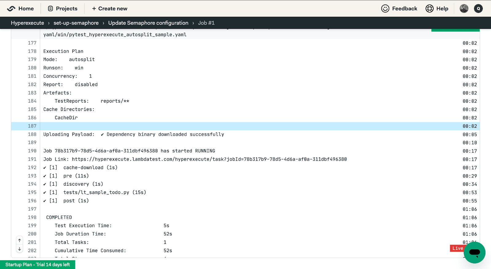
Task: Select log line number 187
Action: pyautogui.click(x=32, y=126)
